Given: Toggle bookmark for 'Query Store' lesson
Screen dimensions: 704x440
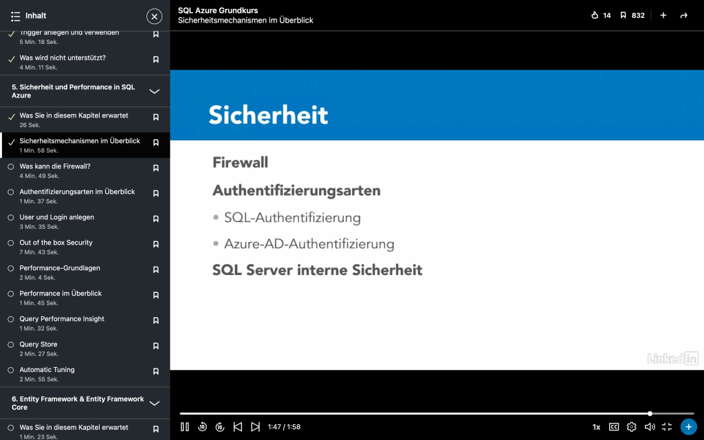Looking at the screenshot, I should coord(155,346).
